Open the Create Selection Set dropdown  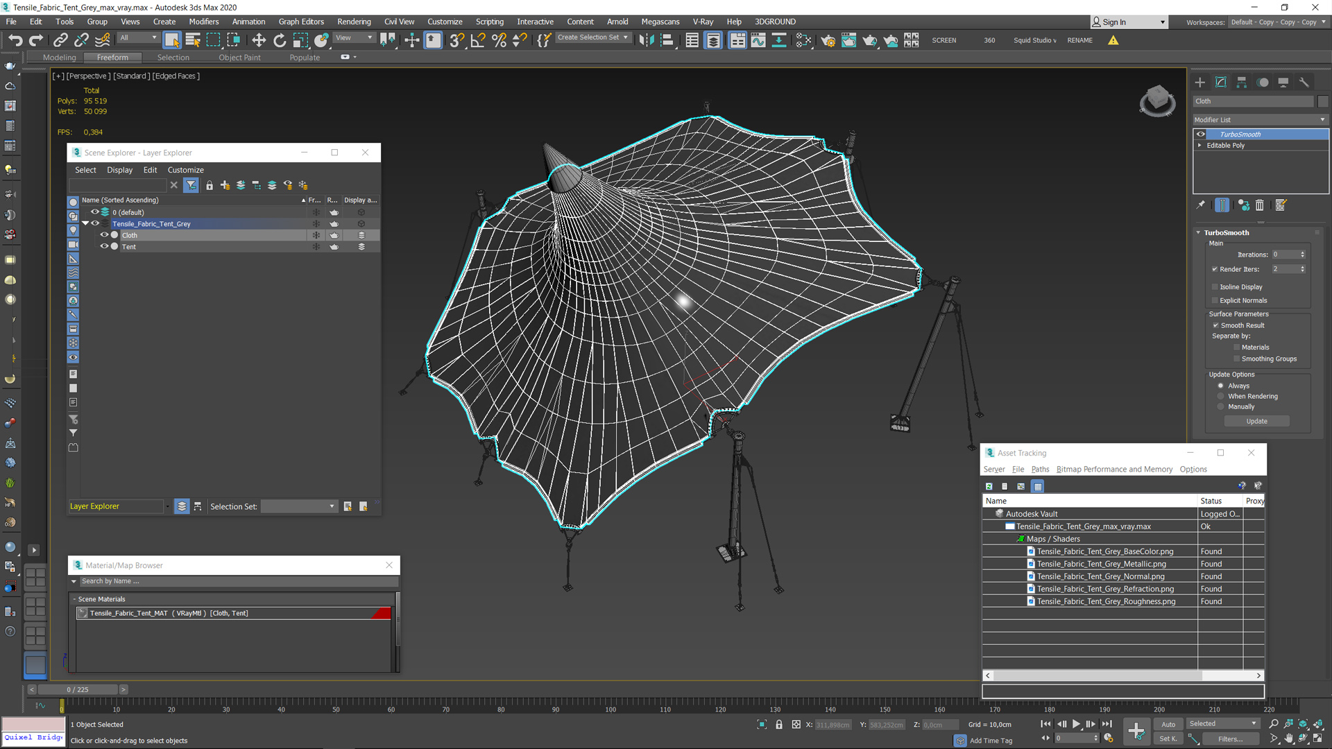tap(593, 37)
